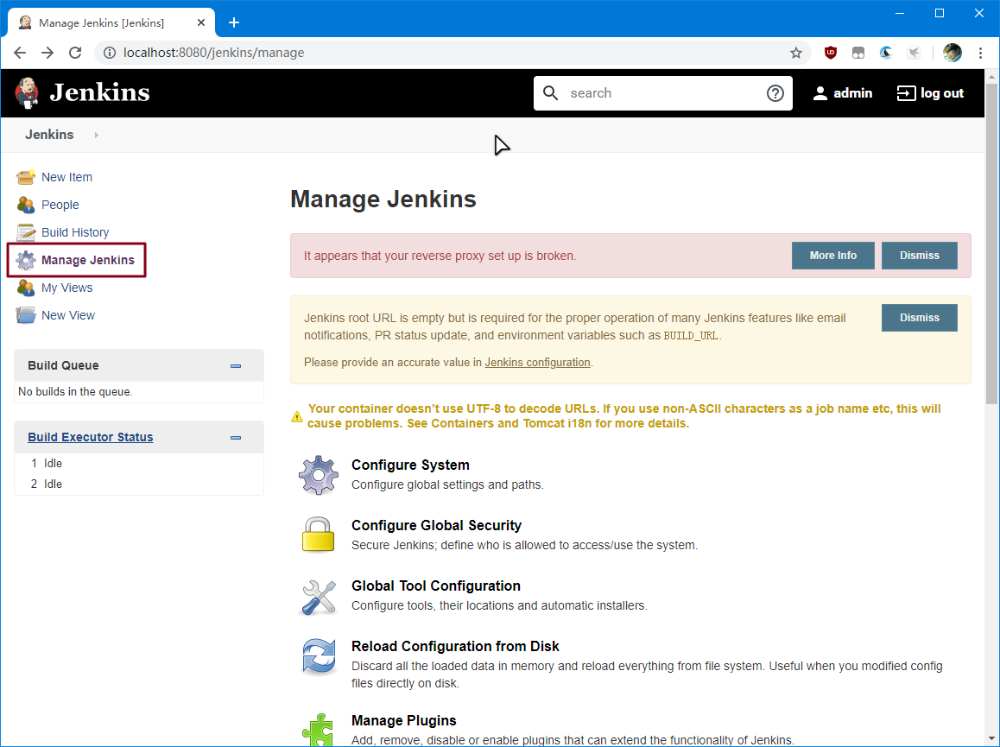Viewport: 1000px width, 747px height.
Task: Click the 'No builds in the queue.' text
Action: pos(75,392)
